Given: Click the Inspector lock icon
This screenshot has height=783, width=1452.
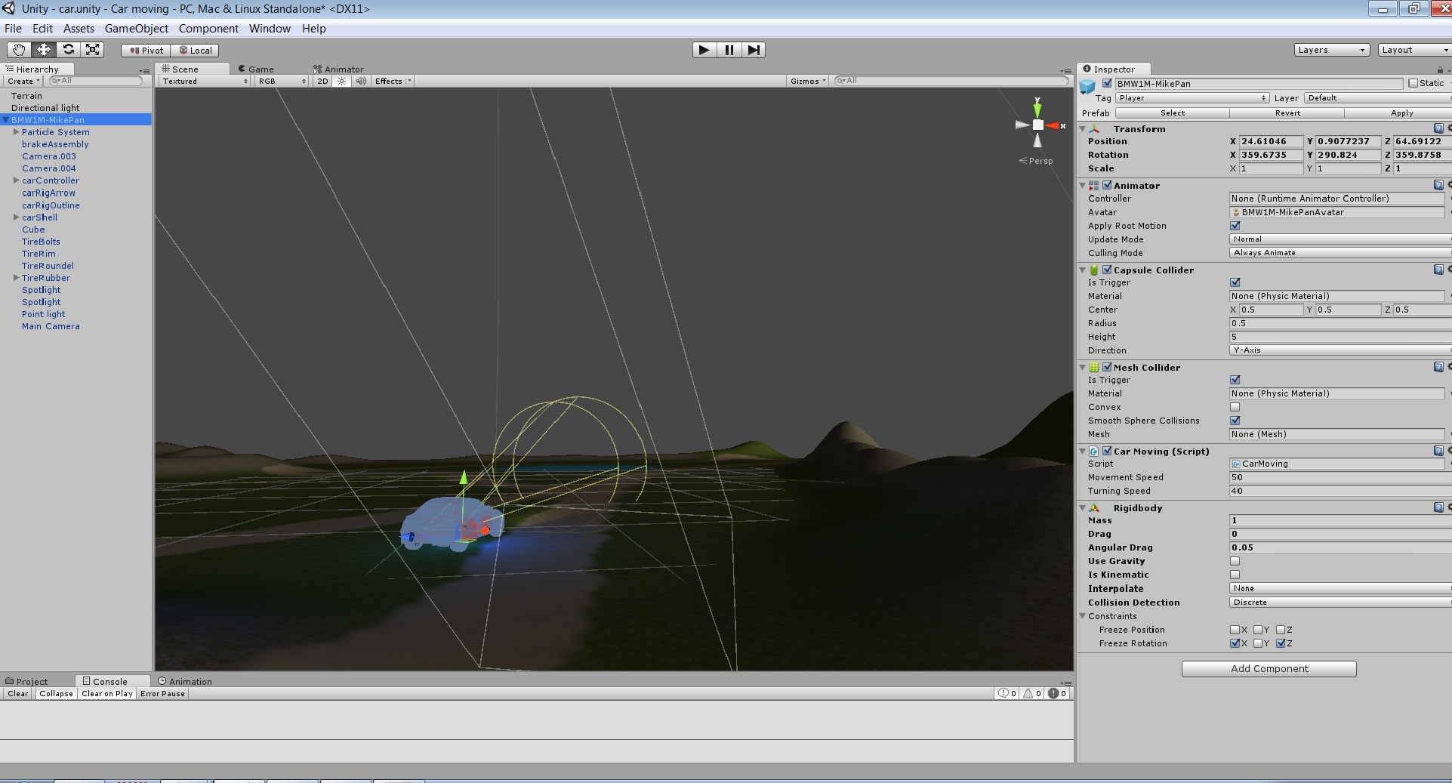Looking at the screenshot, I should pyautogui.click(x=1440, y=69).
